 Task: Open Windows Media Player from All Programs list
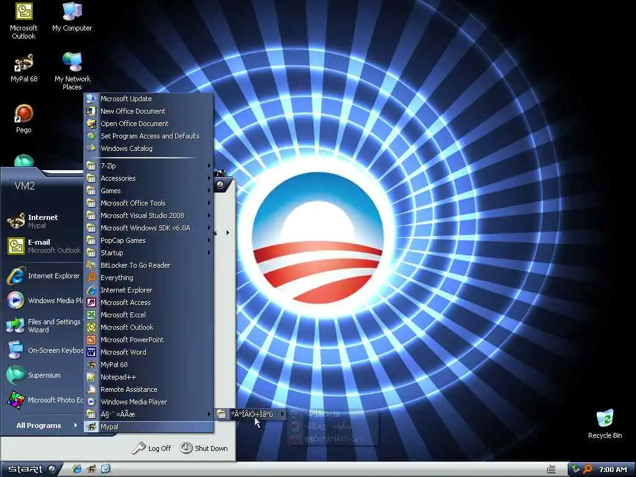tap(148, 402)
